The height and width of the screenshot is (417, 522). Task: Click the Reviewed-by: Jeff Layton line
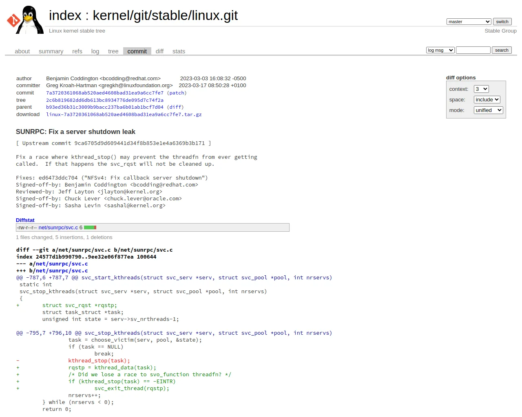[89, 192]
